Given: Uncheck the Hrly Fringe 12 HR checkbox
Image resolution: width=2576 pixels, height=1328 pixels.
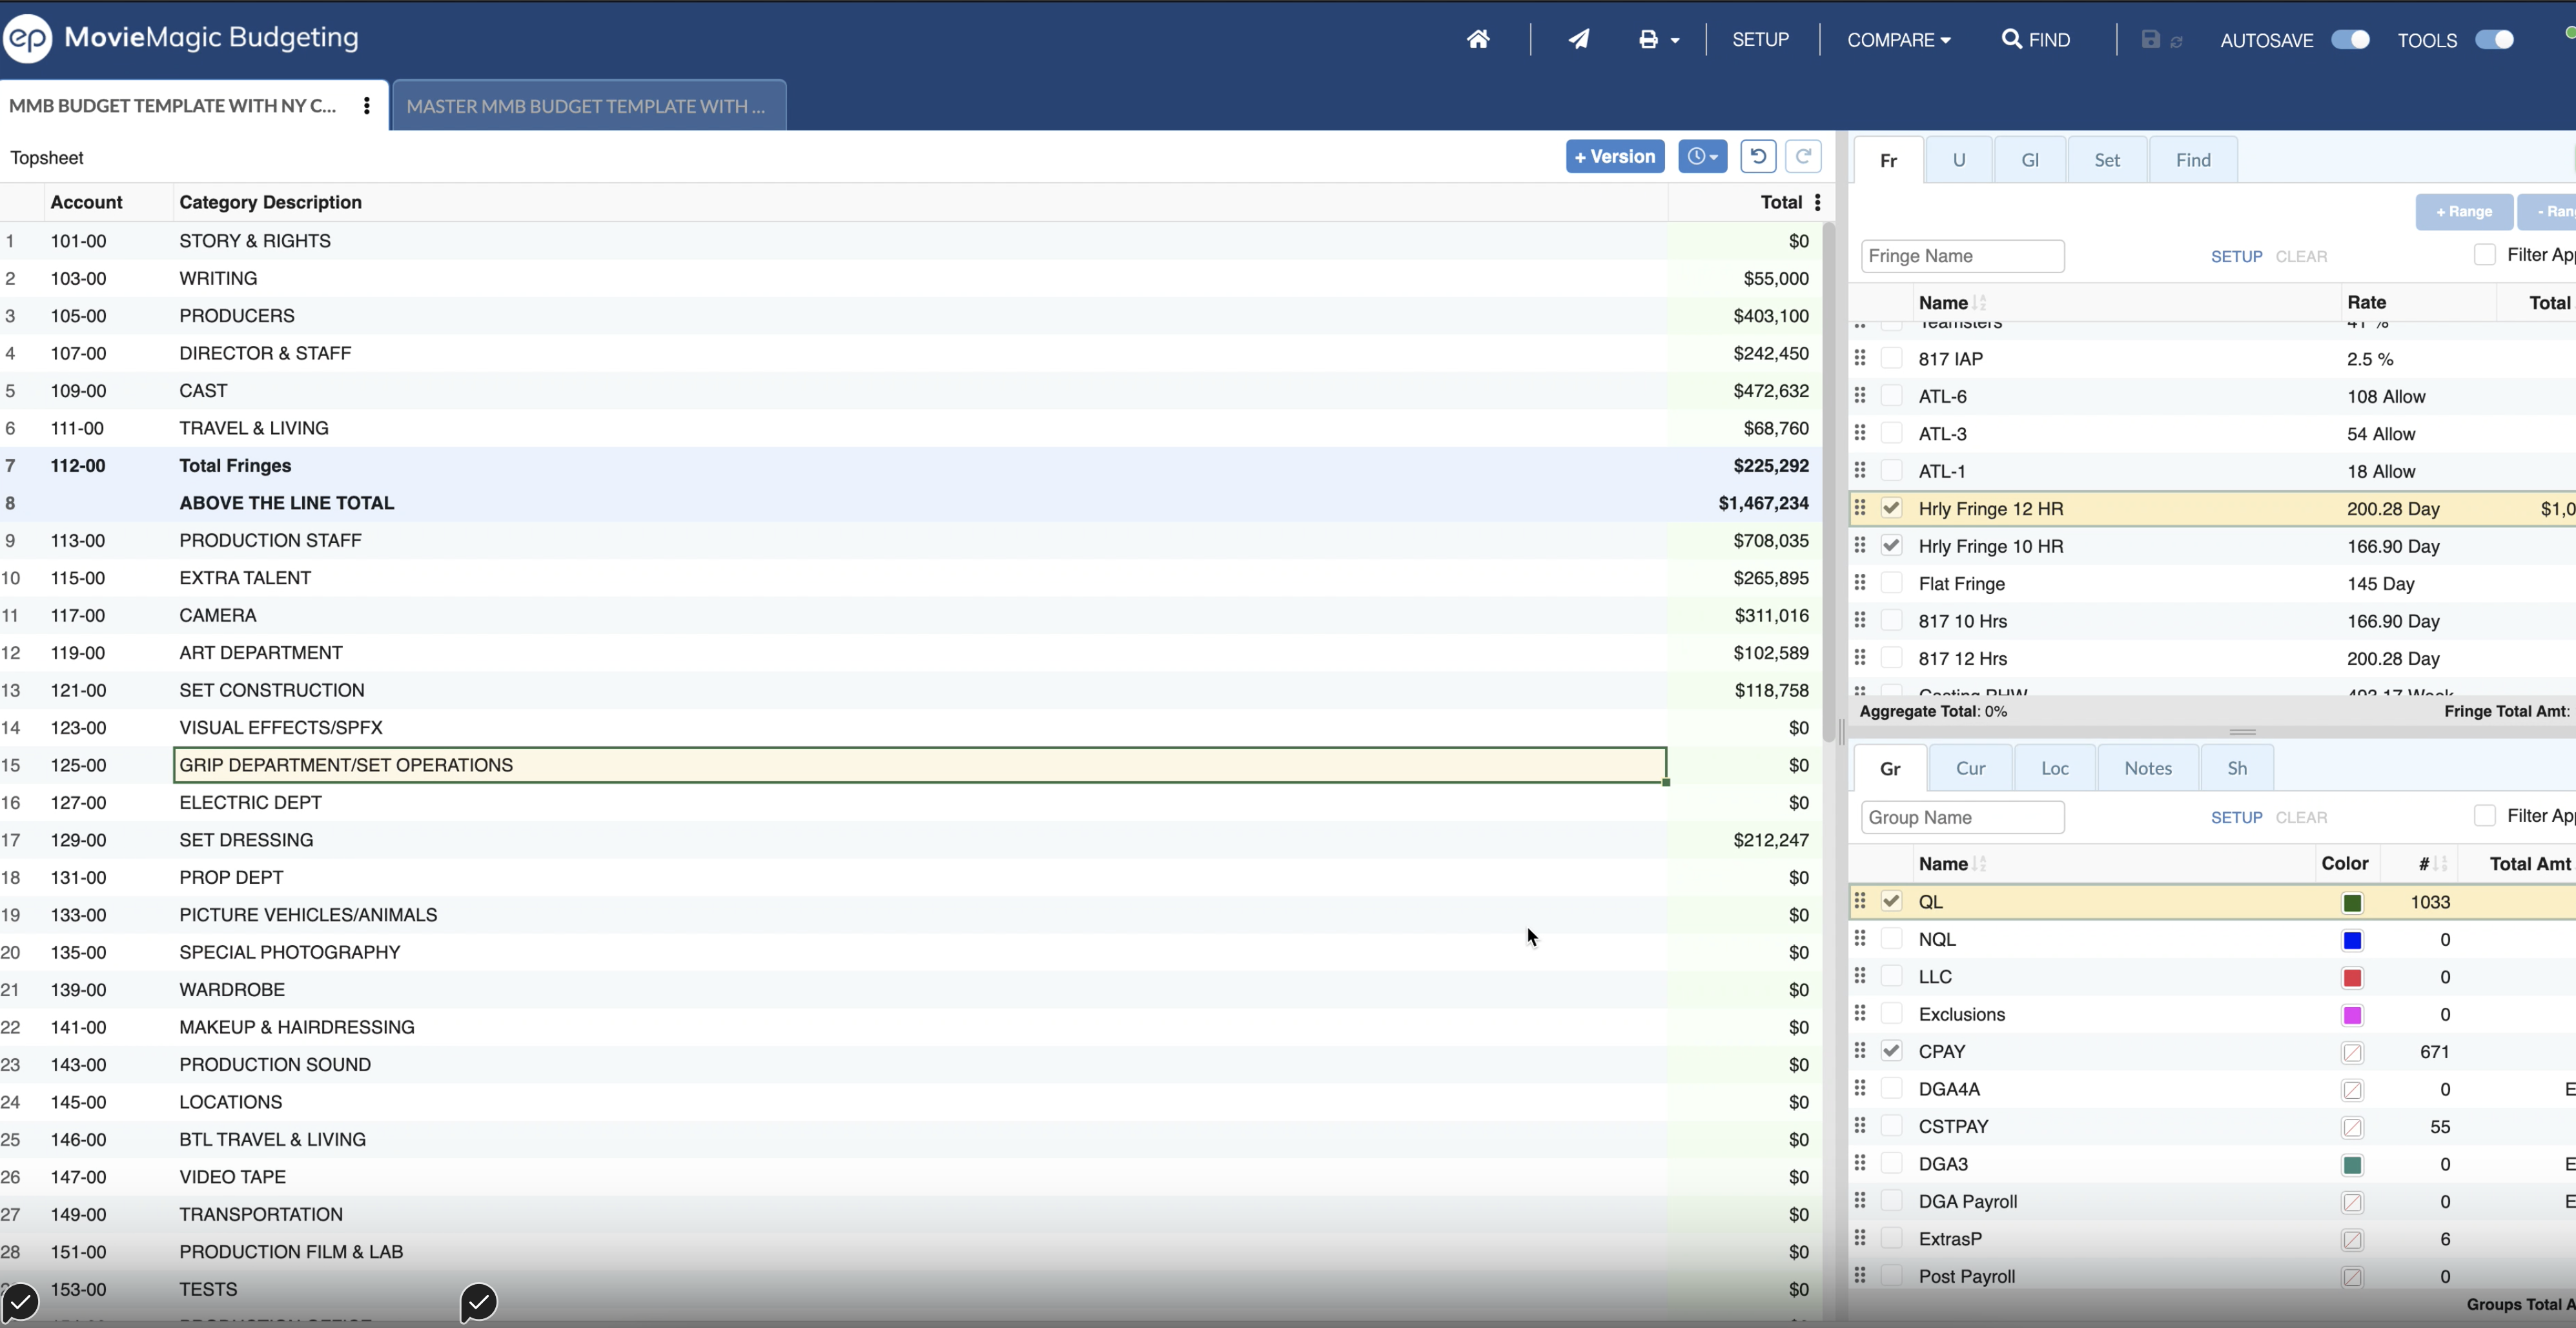Looking at the screenshot, I should point(1890,508).
